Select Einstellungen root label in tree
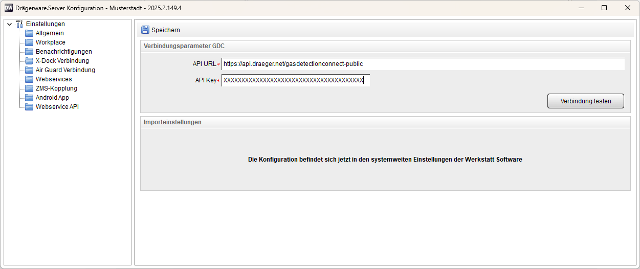 click(46, 24)
